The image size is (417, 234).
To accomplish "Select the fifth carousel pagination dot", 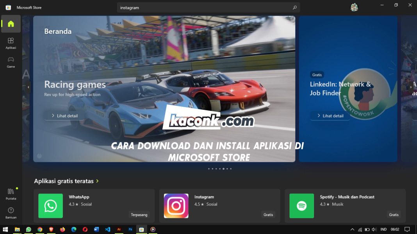I will tap(223, 169).
